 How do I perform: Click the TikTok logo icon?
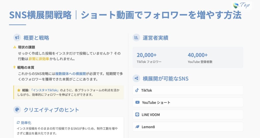[x=137, y=90]
